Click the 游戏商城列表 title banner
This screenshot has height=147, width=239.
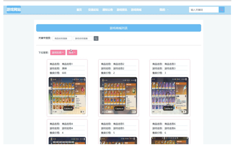119,28
